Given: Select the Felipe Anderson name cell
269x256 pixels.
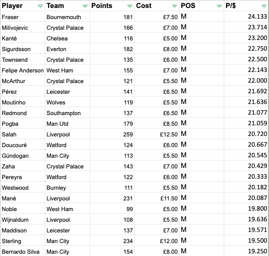Looking at the screenshot, I should tap(23, 70).
